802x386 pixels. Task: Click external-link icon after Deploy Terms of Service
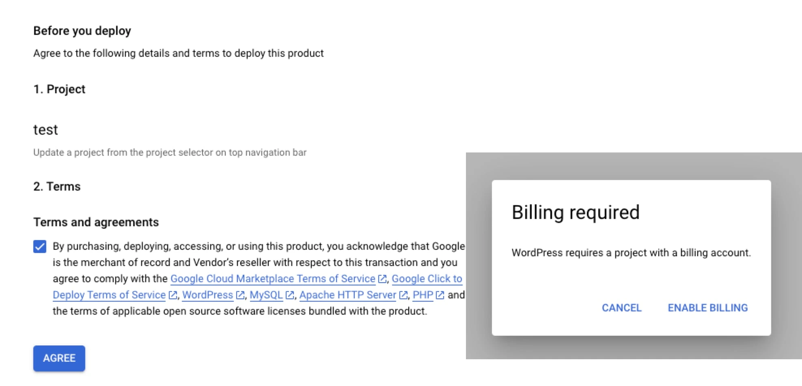[x=172, y=295]
